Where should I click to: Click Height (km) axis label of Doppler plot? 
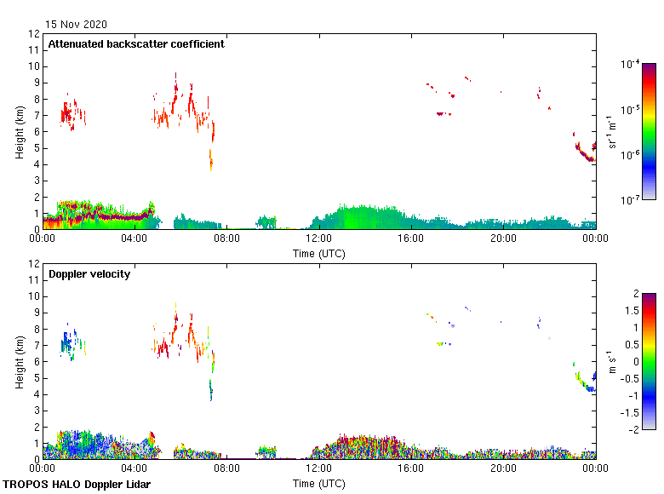[x=19, y=362]
